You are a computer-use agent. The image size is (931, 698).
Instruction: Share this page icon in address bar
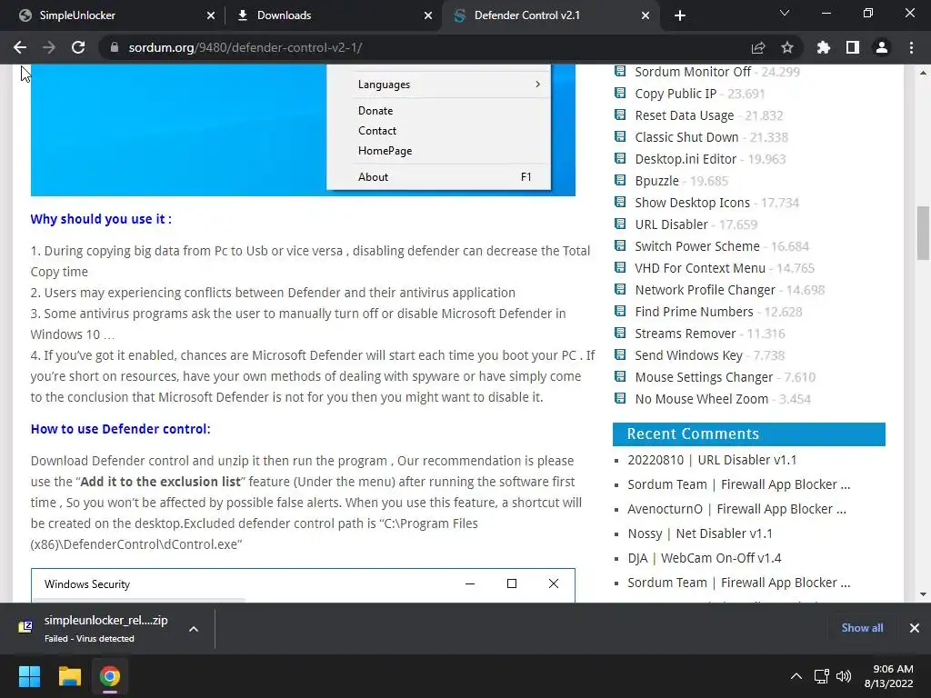pyautogui.click(x=758, y=47)
